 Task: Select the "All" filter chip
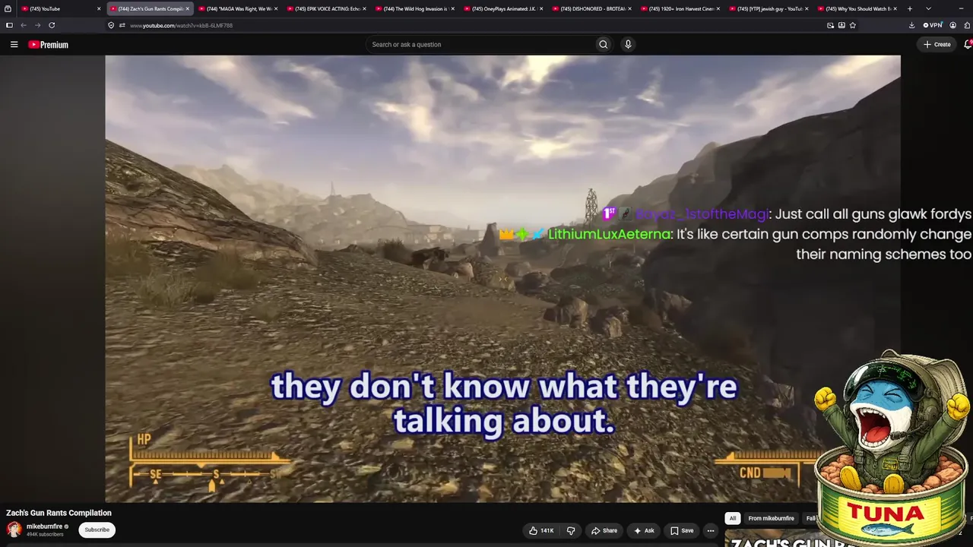[733, 518]
